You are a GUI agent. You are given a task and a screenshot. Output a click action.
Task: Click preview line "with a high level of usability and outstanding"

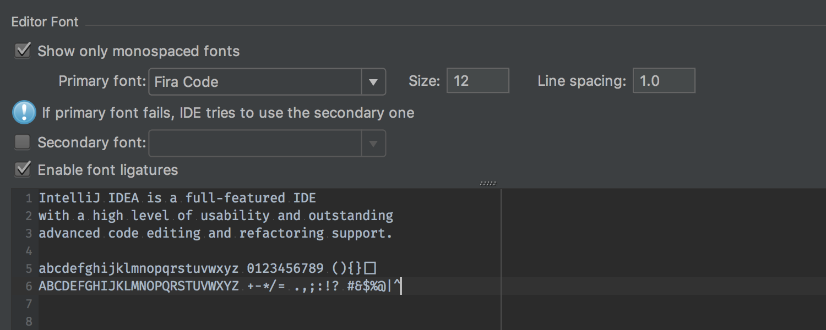pos(216,216)
